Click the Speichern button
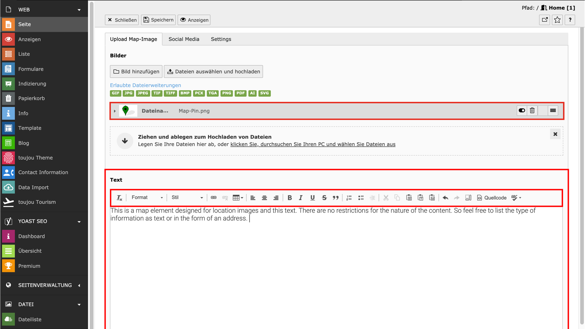Screen dimensions: 585x329 click(158, 20)
